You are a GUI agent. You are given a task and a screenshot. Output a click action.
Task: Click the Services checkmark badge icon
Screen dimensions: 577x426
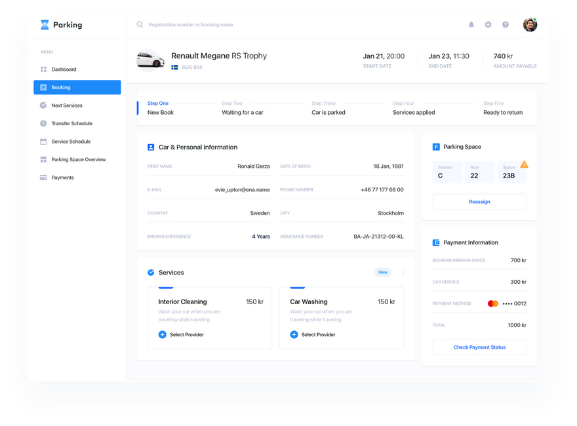pyautogui.click(x=151, y=273)
